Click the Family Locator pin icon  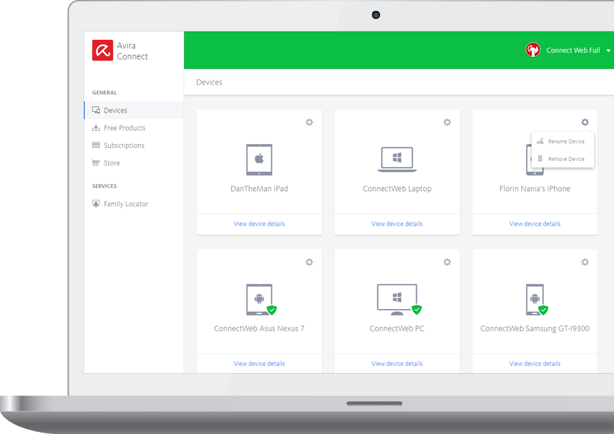pyautogui.click(x=96, y=204)
